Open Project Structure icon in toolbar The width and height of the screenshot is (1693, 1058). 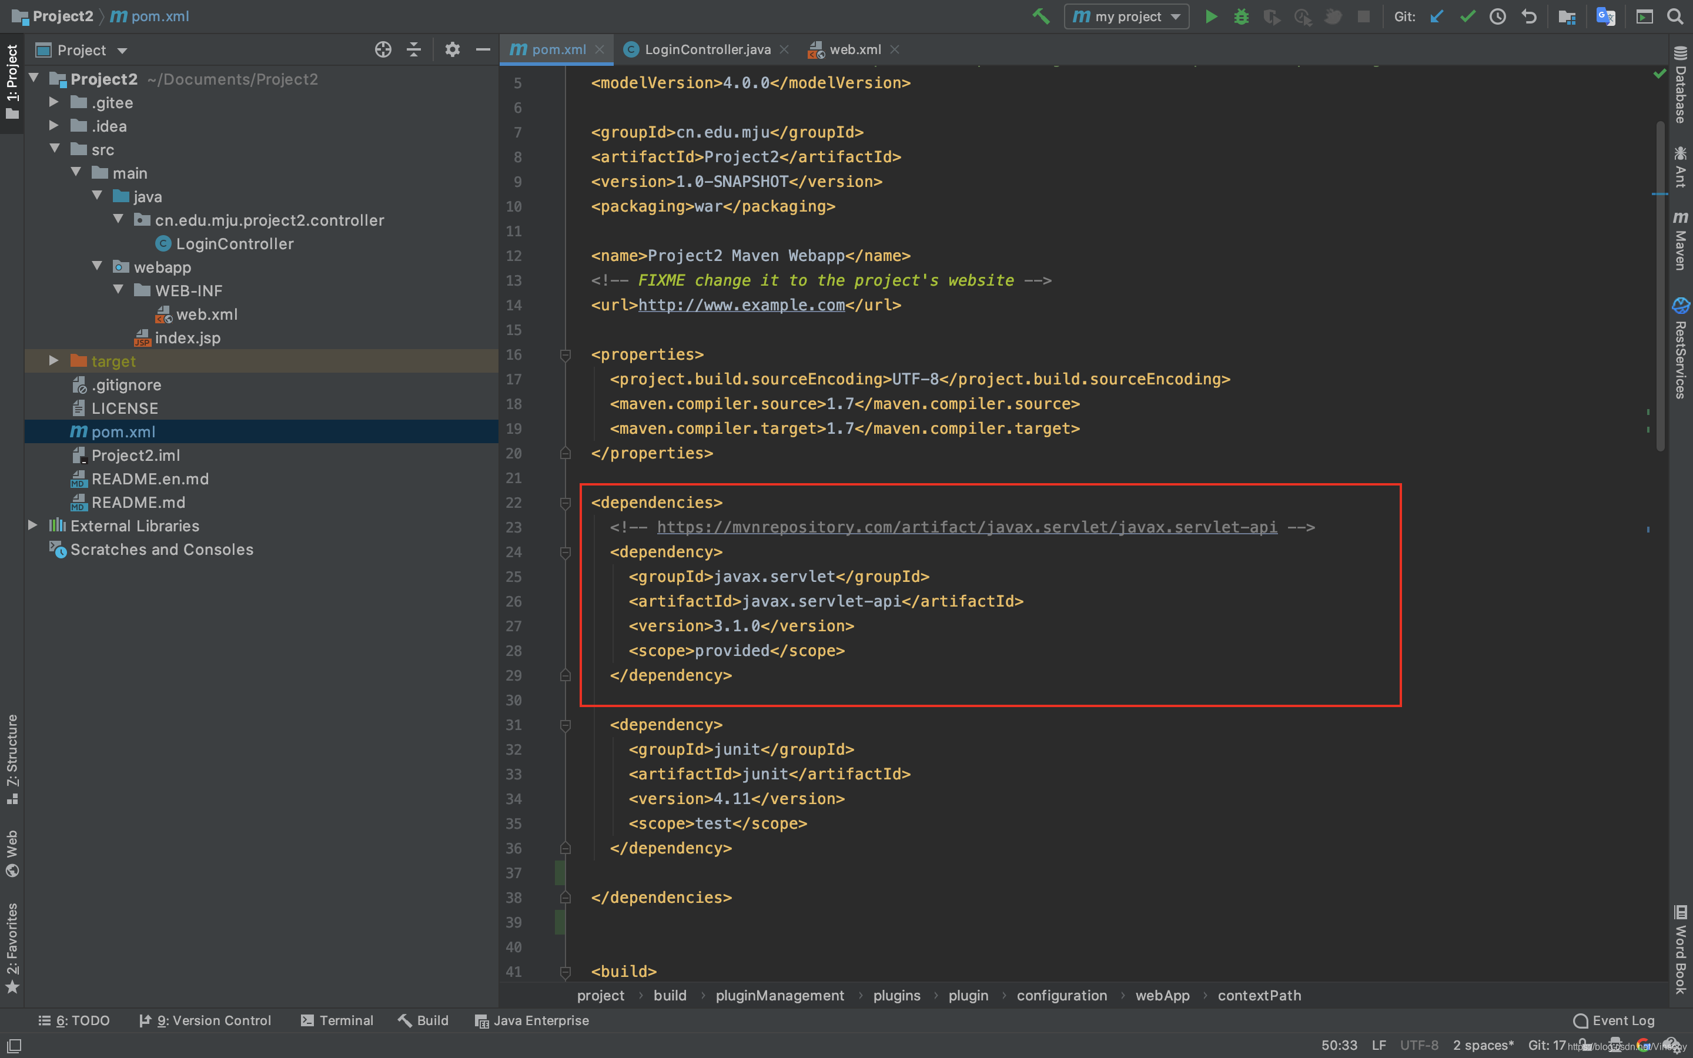pos(1567,16)
